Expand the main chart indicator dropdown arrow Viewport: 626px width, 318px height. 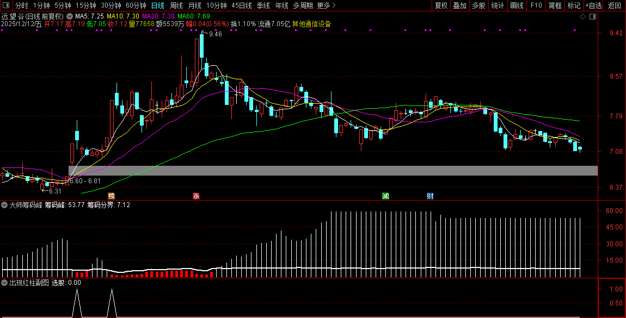70,16
